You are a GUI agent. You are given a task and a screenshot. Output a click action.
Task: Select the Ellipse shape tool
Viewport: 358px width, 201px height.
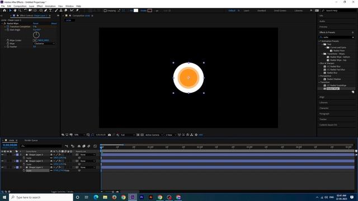41,11
